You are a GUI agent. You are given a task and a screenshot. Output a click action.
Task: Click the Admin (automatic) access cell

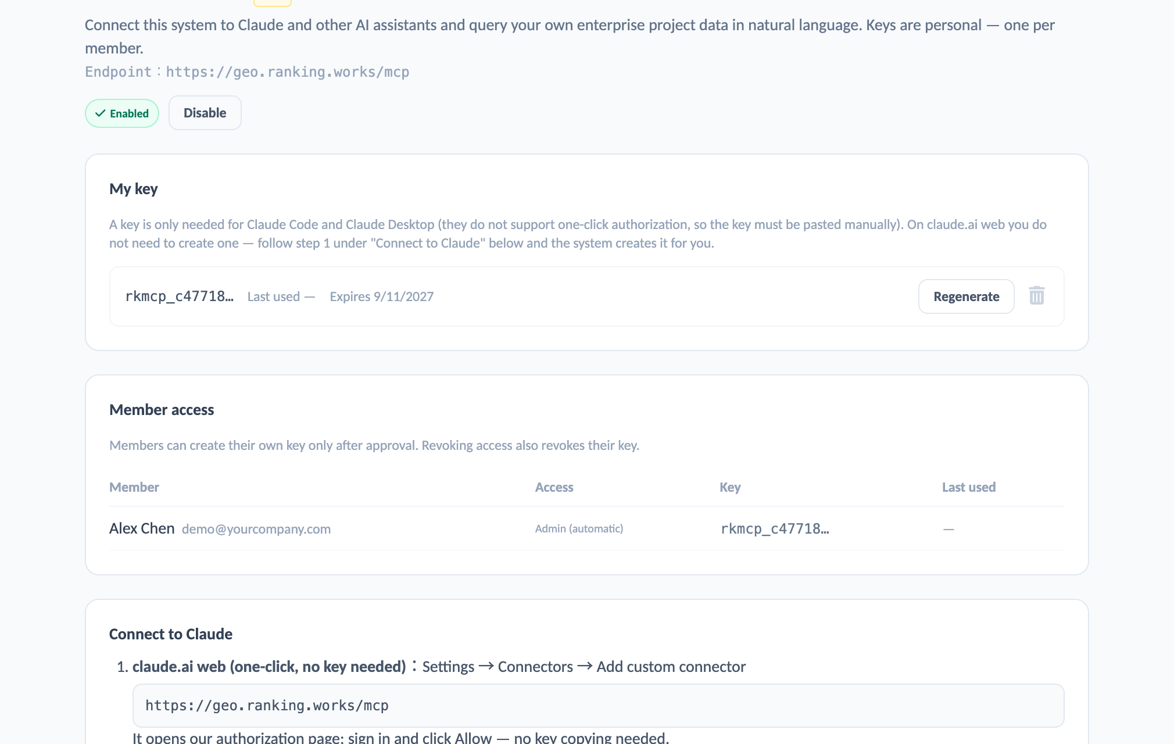(579, 528)
